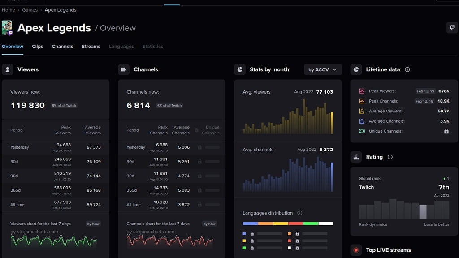Click the locked Unique Channels icon for Yesterday
Viewport: 459px width, 258px height.
[x=199, y=147]
